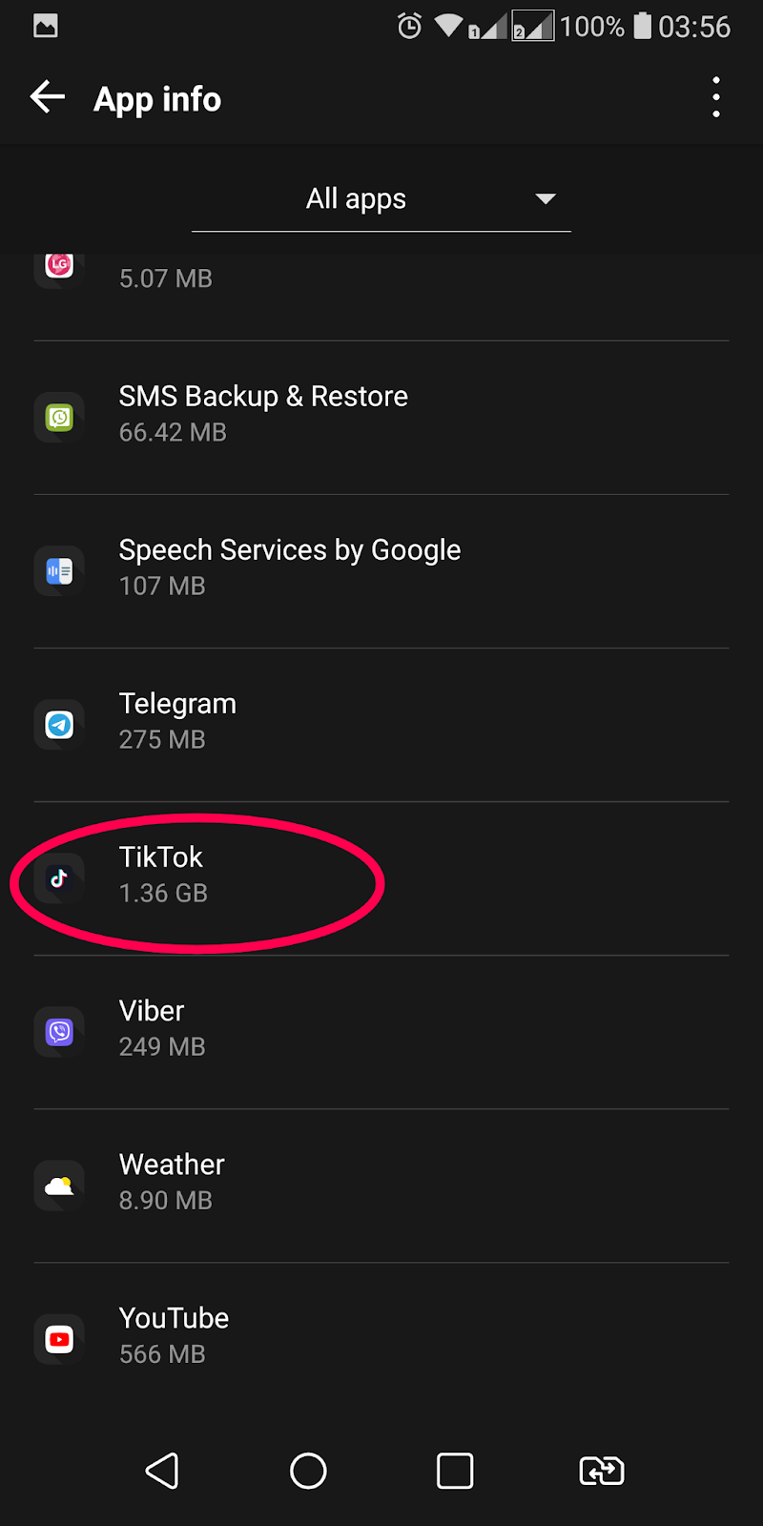Image resolution: width=763 pixels, height=1526 pixels.
Task: Tap the back arrow in App info
Action: pyautogui.click(x=48, y=97)
